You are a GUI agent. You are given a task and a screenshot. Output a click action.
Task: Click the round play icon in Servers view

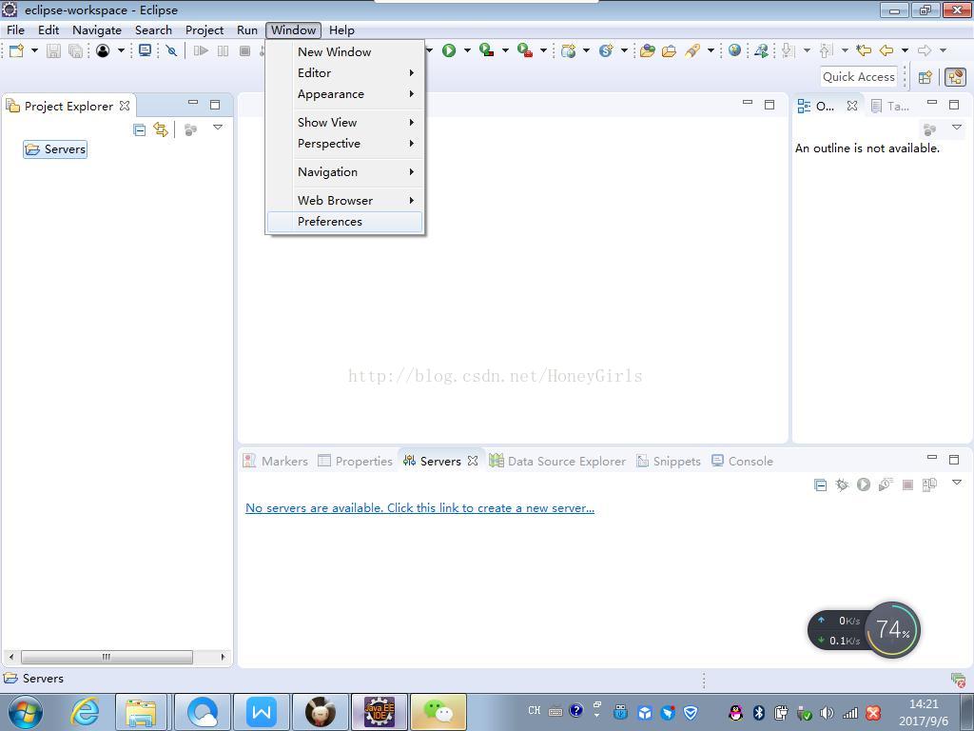[x=864, y=484]
